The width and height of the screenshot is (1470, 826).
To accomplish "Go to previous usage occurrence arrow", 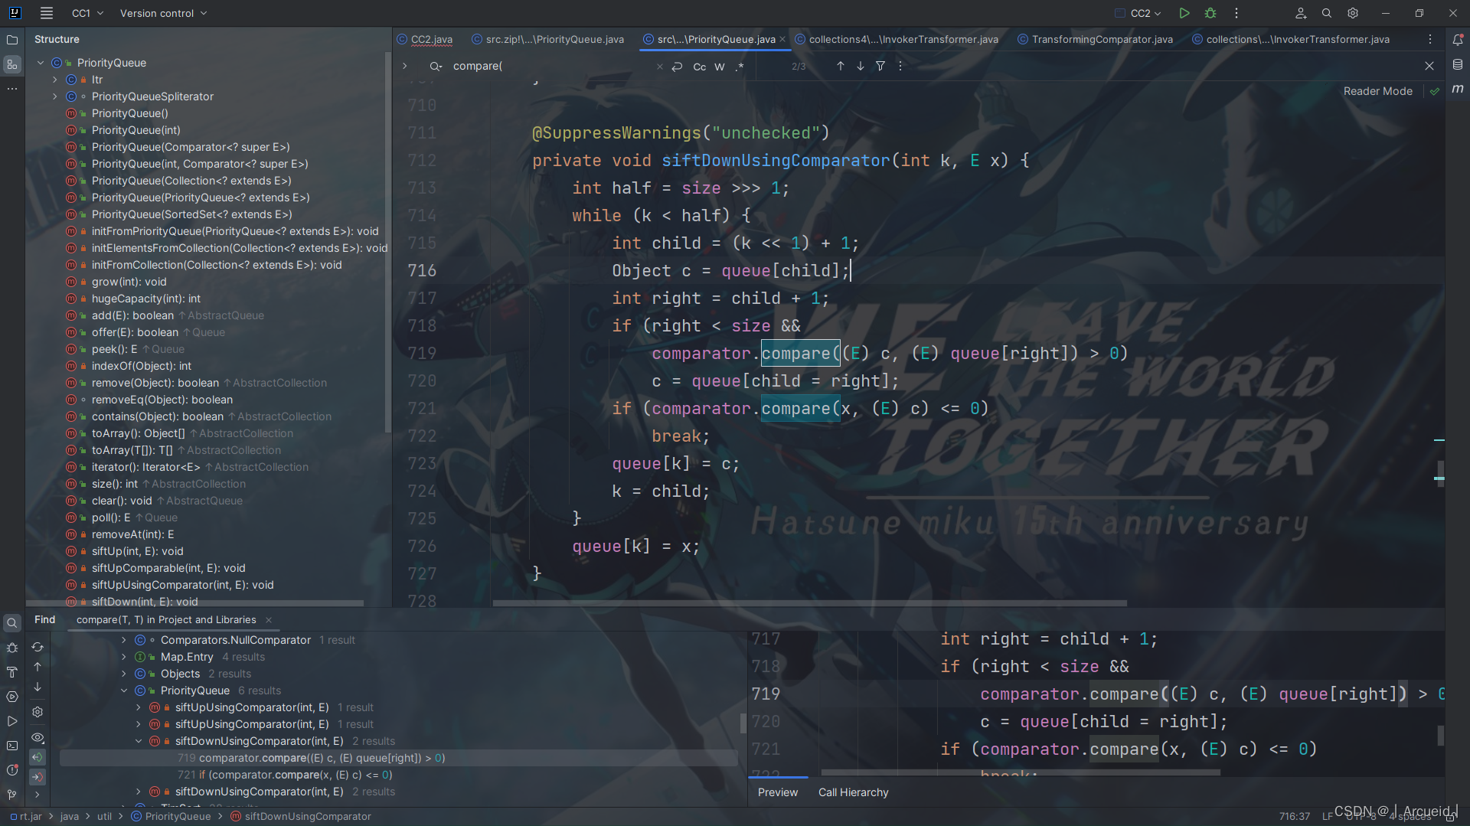I will coord(38,667).
